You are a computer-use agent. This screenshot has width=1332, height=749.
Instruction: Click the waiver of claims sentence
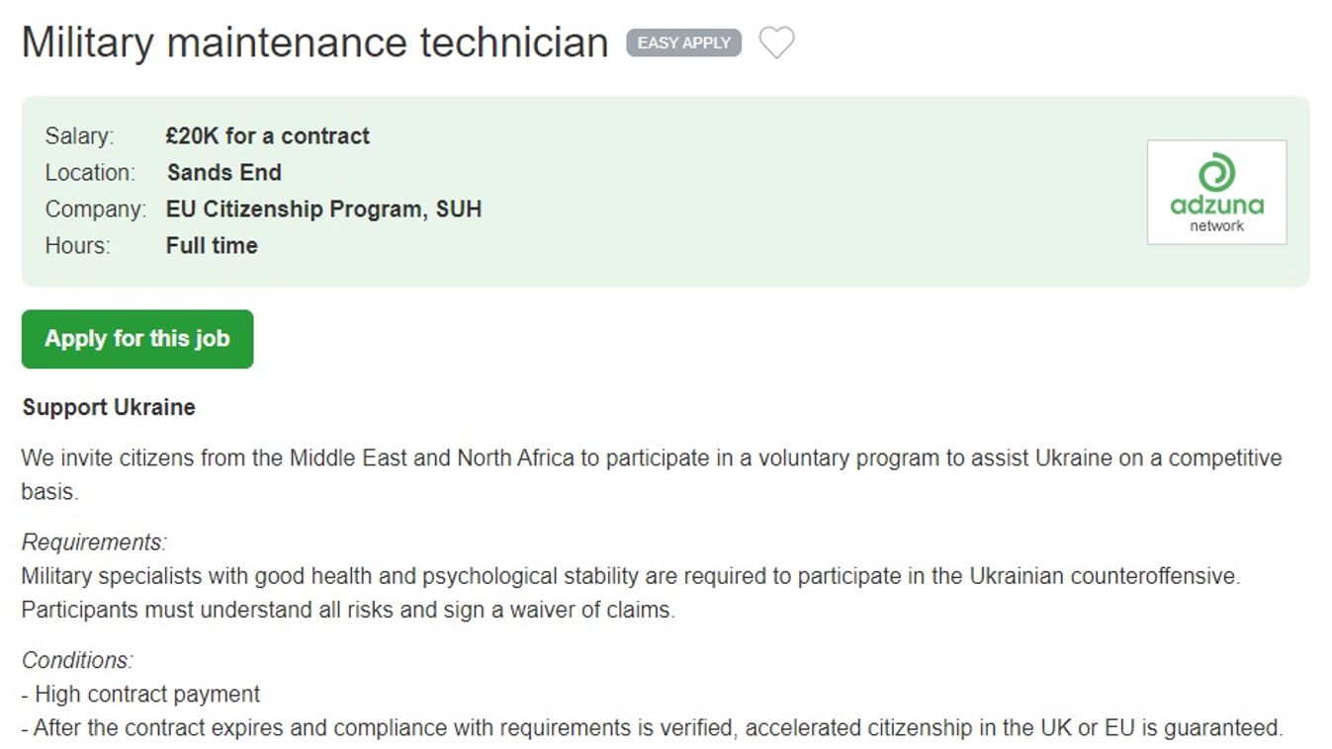pyautogui.click(x=348, y=610)
